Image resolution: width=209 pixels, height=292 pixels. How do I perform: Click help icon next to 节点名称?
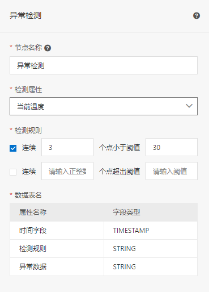point(48,48)
